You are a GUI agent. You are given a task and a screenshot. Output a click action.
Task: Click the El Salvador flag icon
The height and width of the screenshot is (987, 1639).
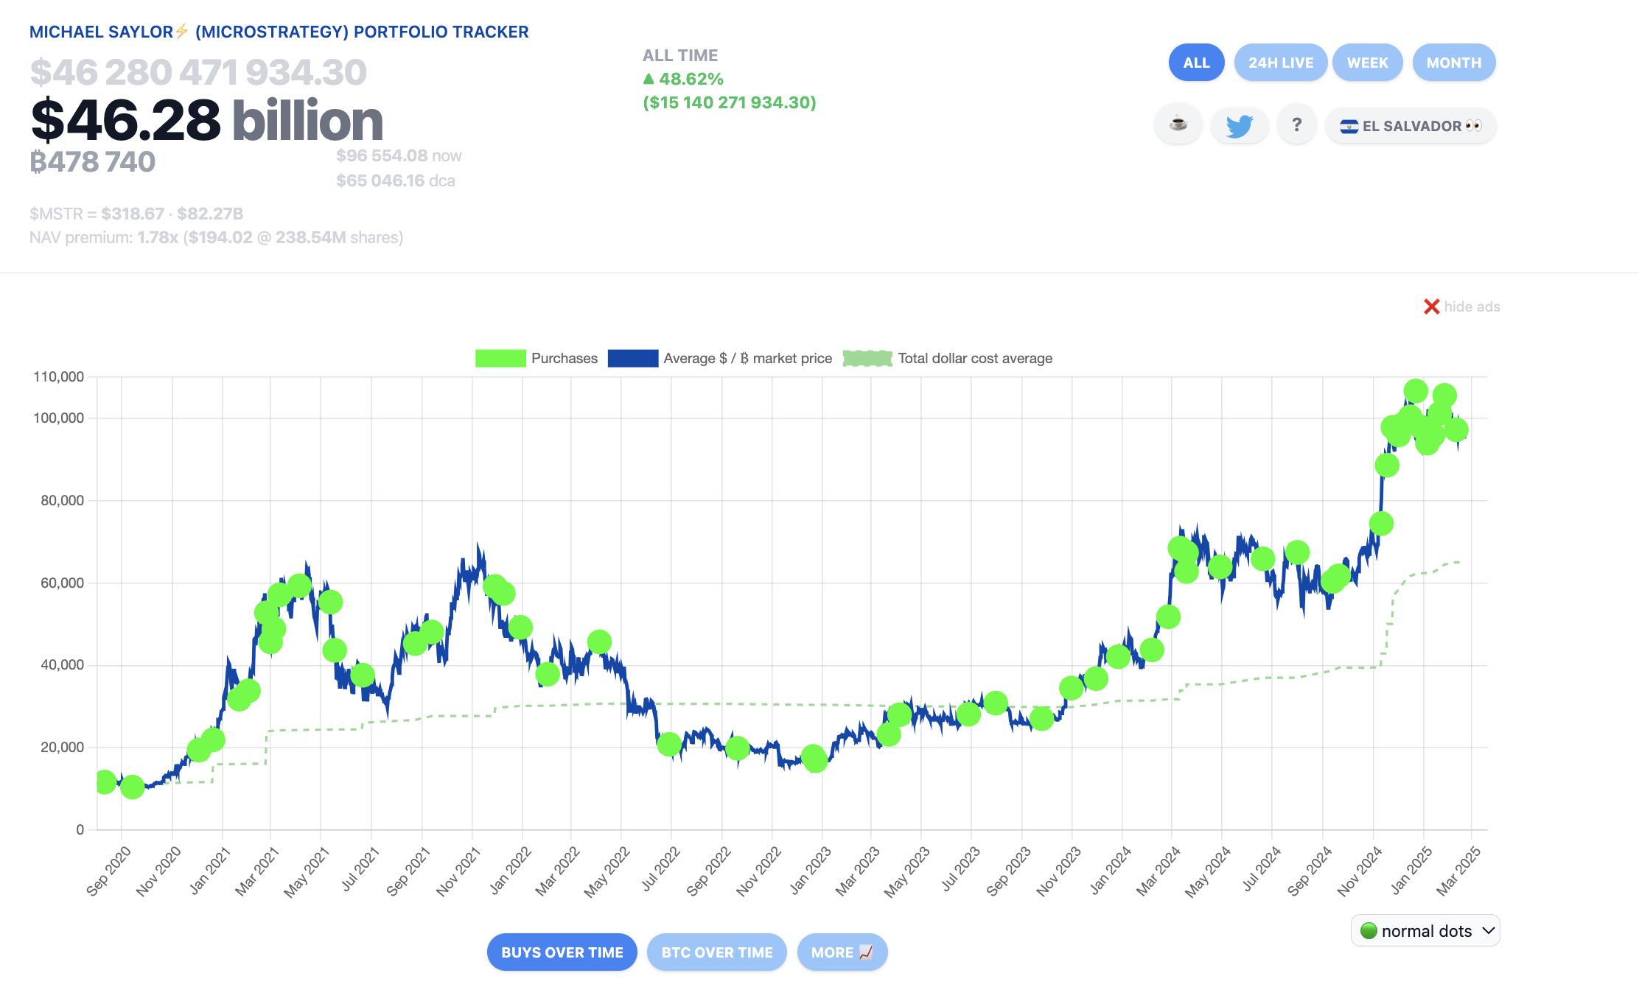[x=1349, y=126]
